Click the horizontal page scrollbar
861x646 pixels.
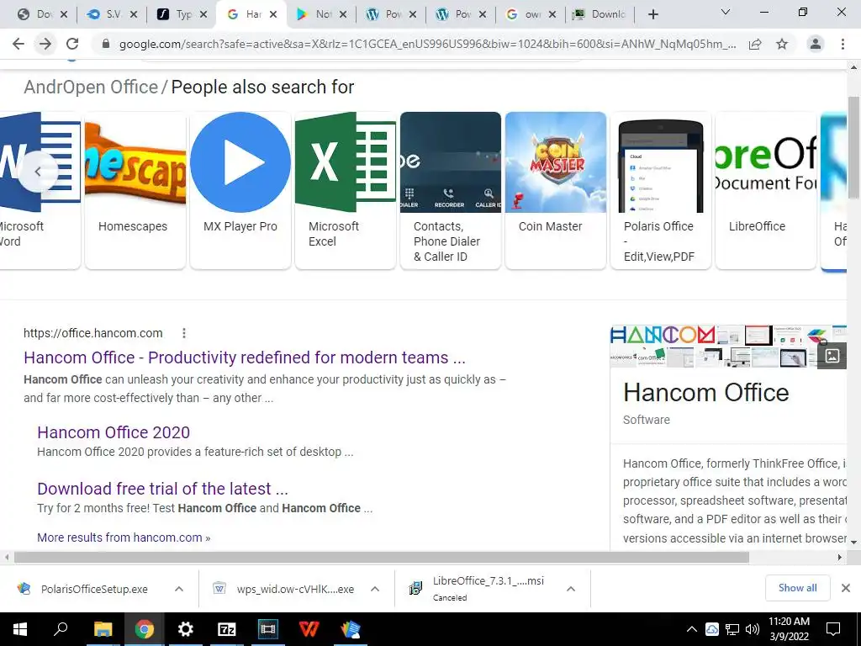click(382, 558)
